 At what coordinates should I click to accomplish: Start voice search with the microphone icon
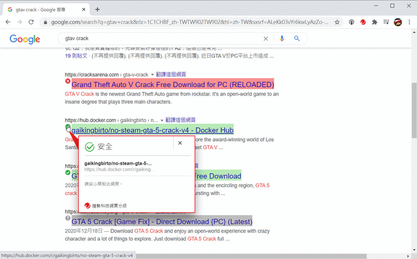pyautogui.click(x=282, y=39)
